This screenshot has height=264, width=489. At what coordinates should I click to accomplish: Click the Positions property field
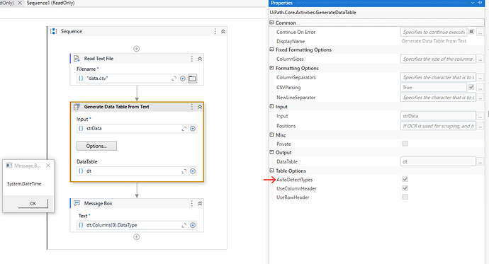(438, 126)
